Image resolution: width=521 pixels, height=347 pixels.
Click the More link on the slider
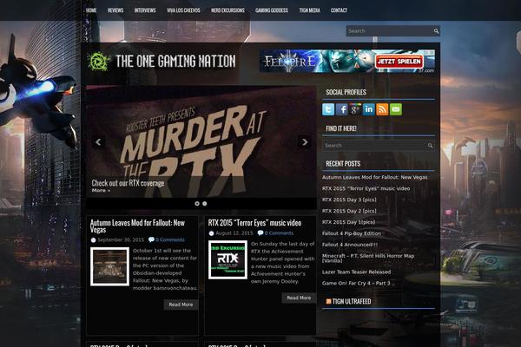pyautogui.click(x=101, y=191)
